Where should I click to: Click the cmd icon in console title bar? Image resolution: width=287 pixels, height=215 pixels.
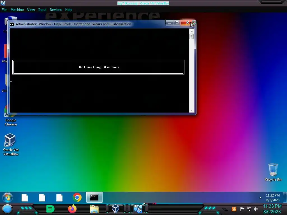(12, 24)
